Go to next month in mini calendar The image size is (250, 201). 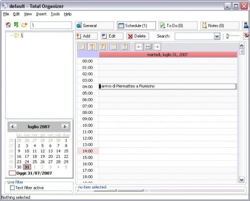[x=65, y=127]
